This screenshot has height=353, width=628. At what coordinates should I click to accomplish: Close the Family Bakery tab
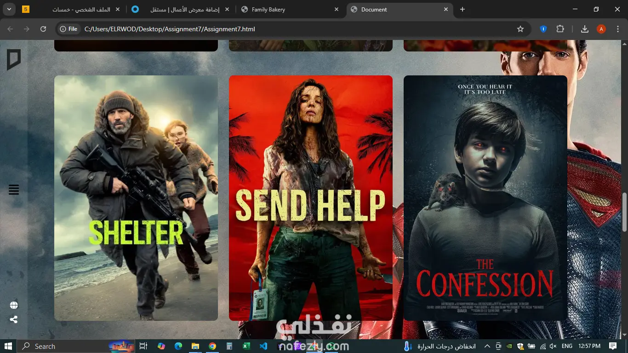click(x=337, y=9)
